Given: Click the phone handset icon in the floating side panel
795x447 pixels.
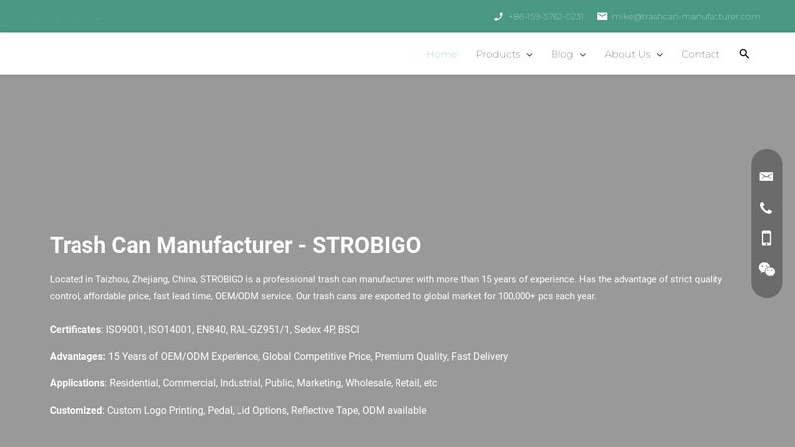Looking at the screenshot, I should point(766,208).
